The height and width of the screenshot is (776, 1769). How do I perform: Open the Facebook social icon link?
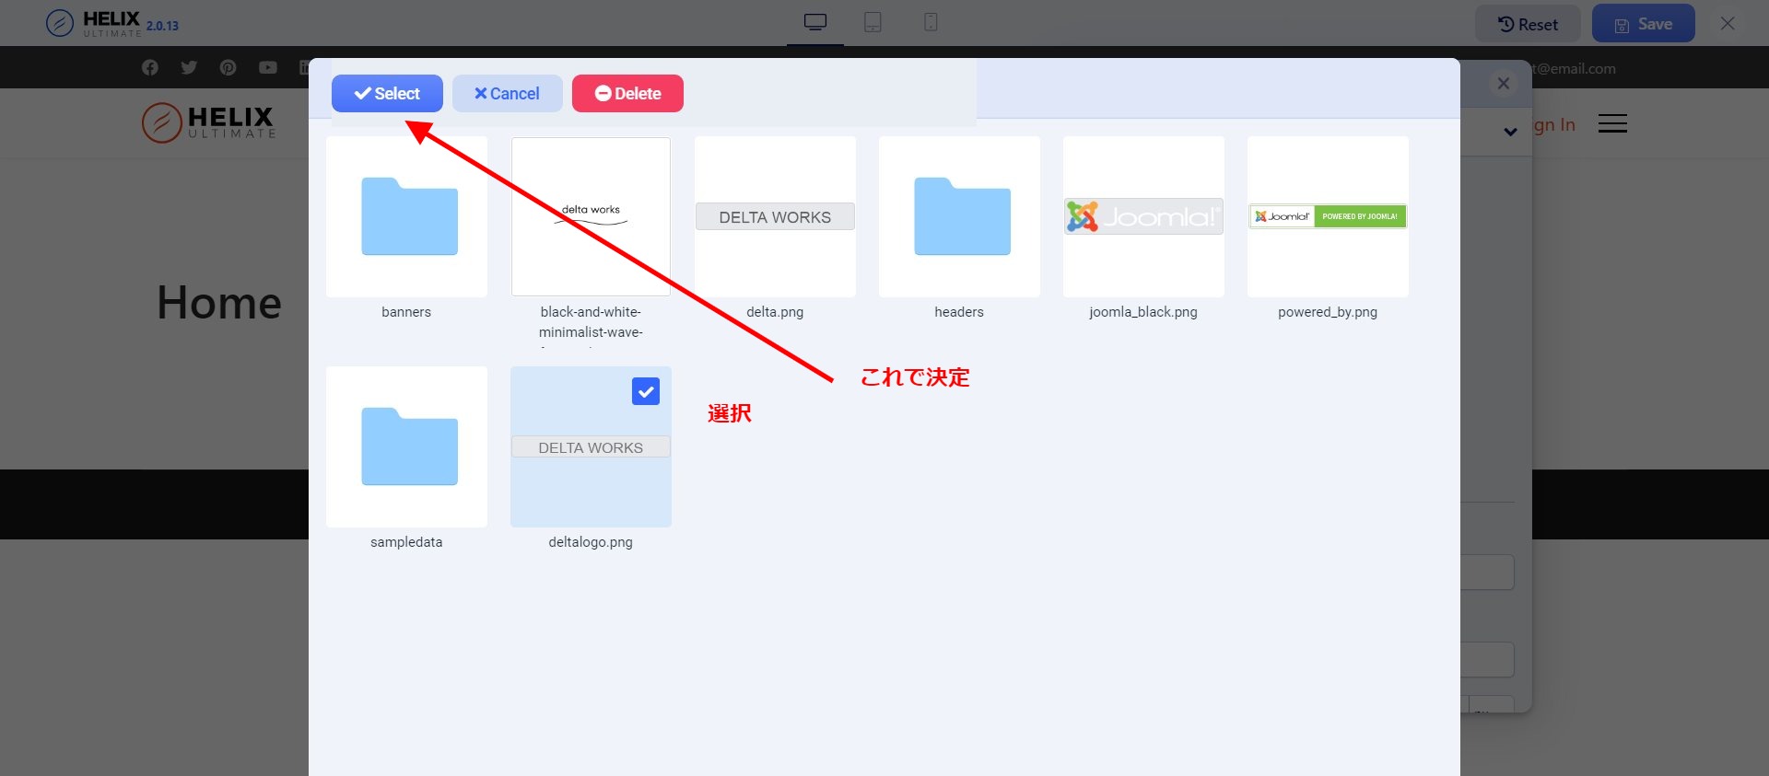tap(150, 68)
